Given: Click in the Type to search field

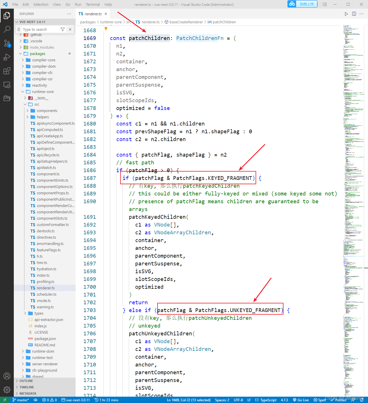Looking at the screenshot, I should (x=40, y=29).
